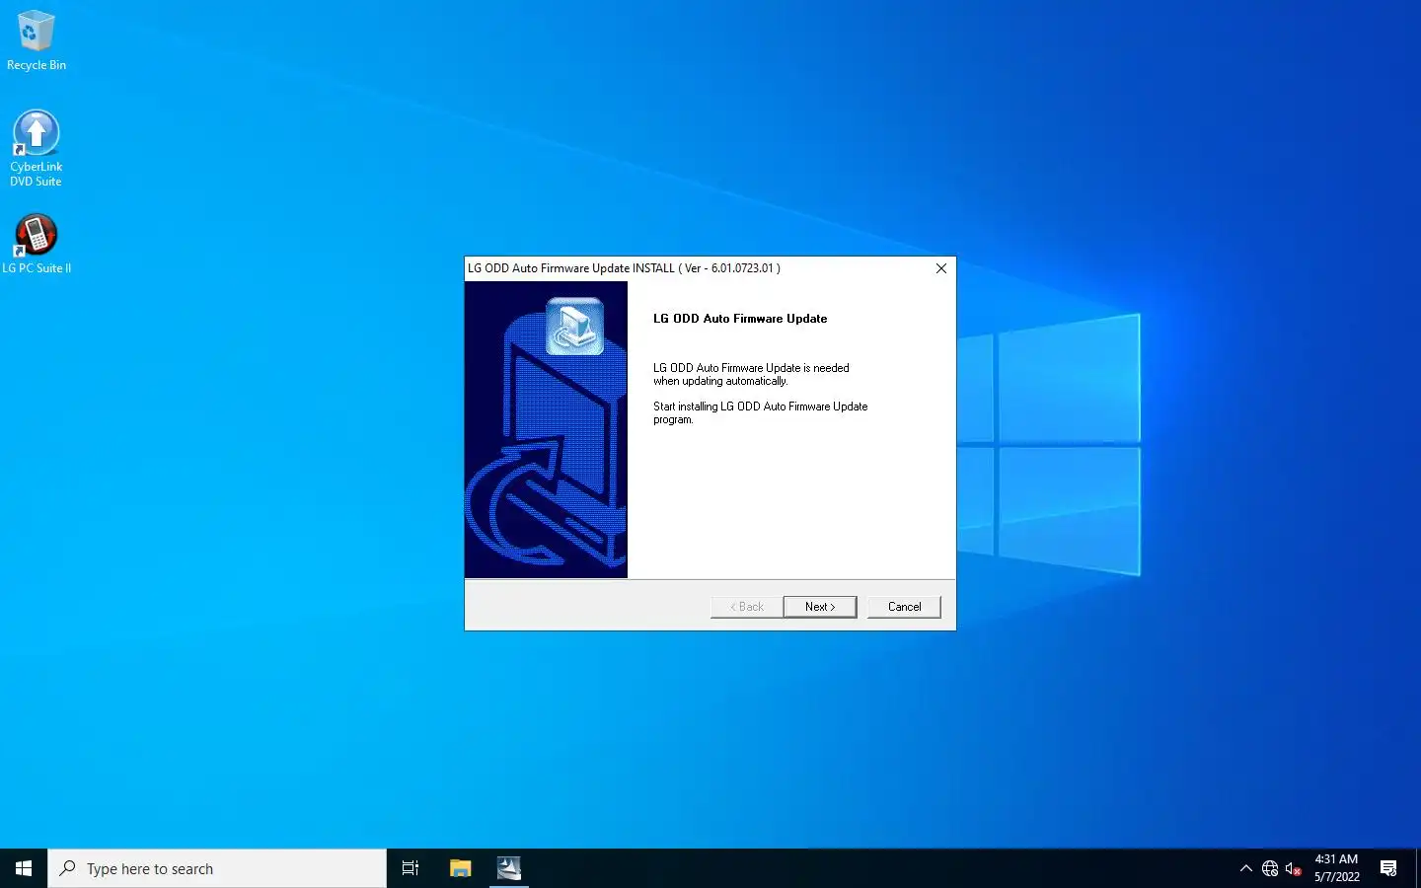Open the Recycle Bin desktop icon
Viewport: 1421px width, 888px height.
pos(36,40)
